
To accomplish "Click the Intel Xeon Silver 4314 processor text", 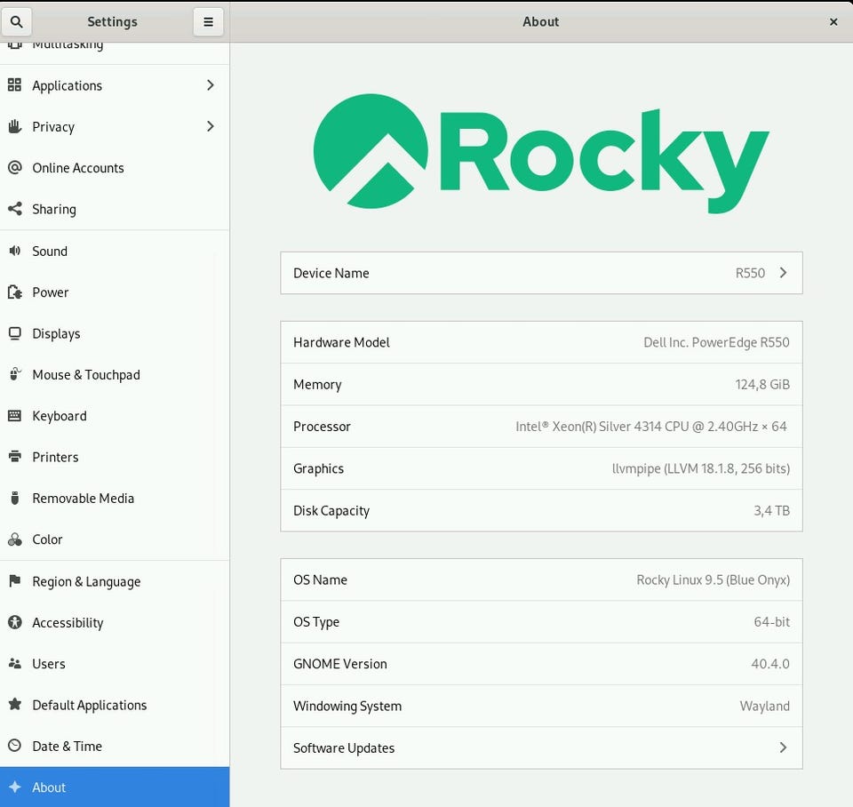I will coord(650,427).
